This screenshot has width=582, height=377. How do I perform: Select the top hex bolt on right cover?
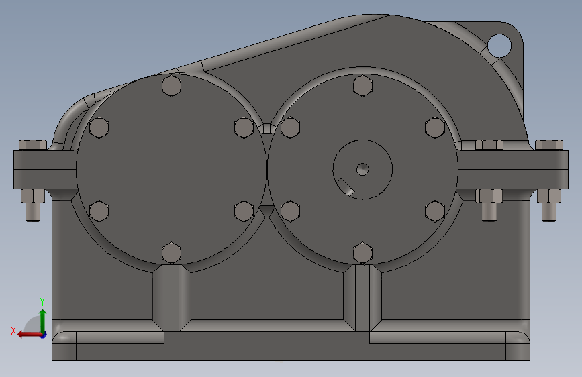point(362,86)
